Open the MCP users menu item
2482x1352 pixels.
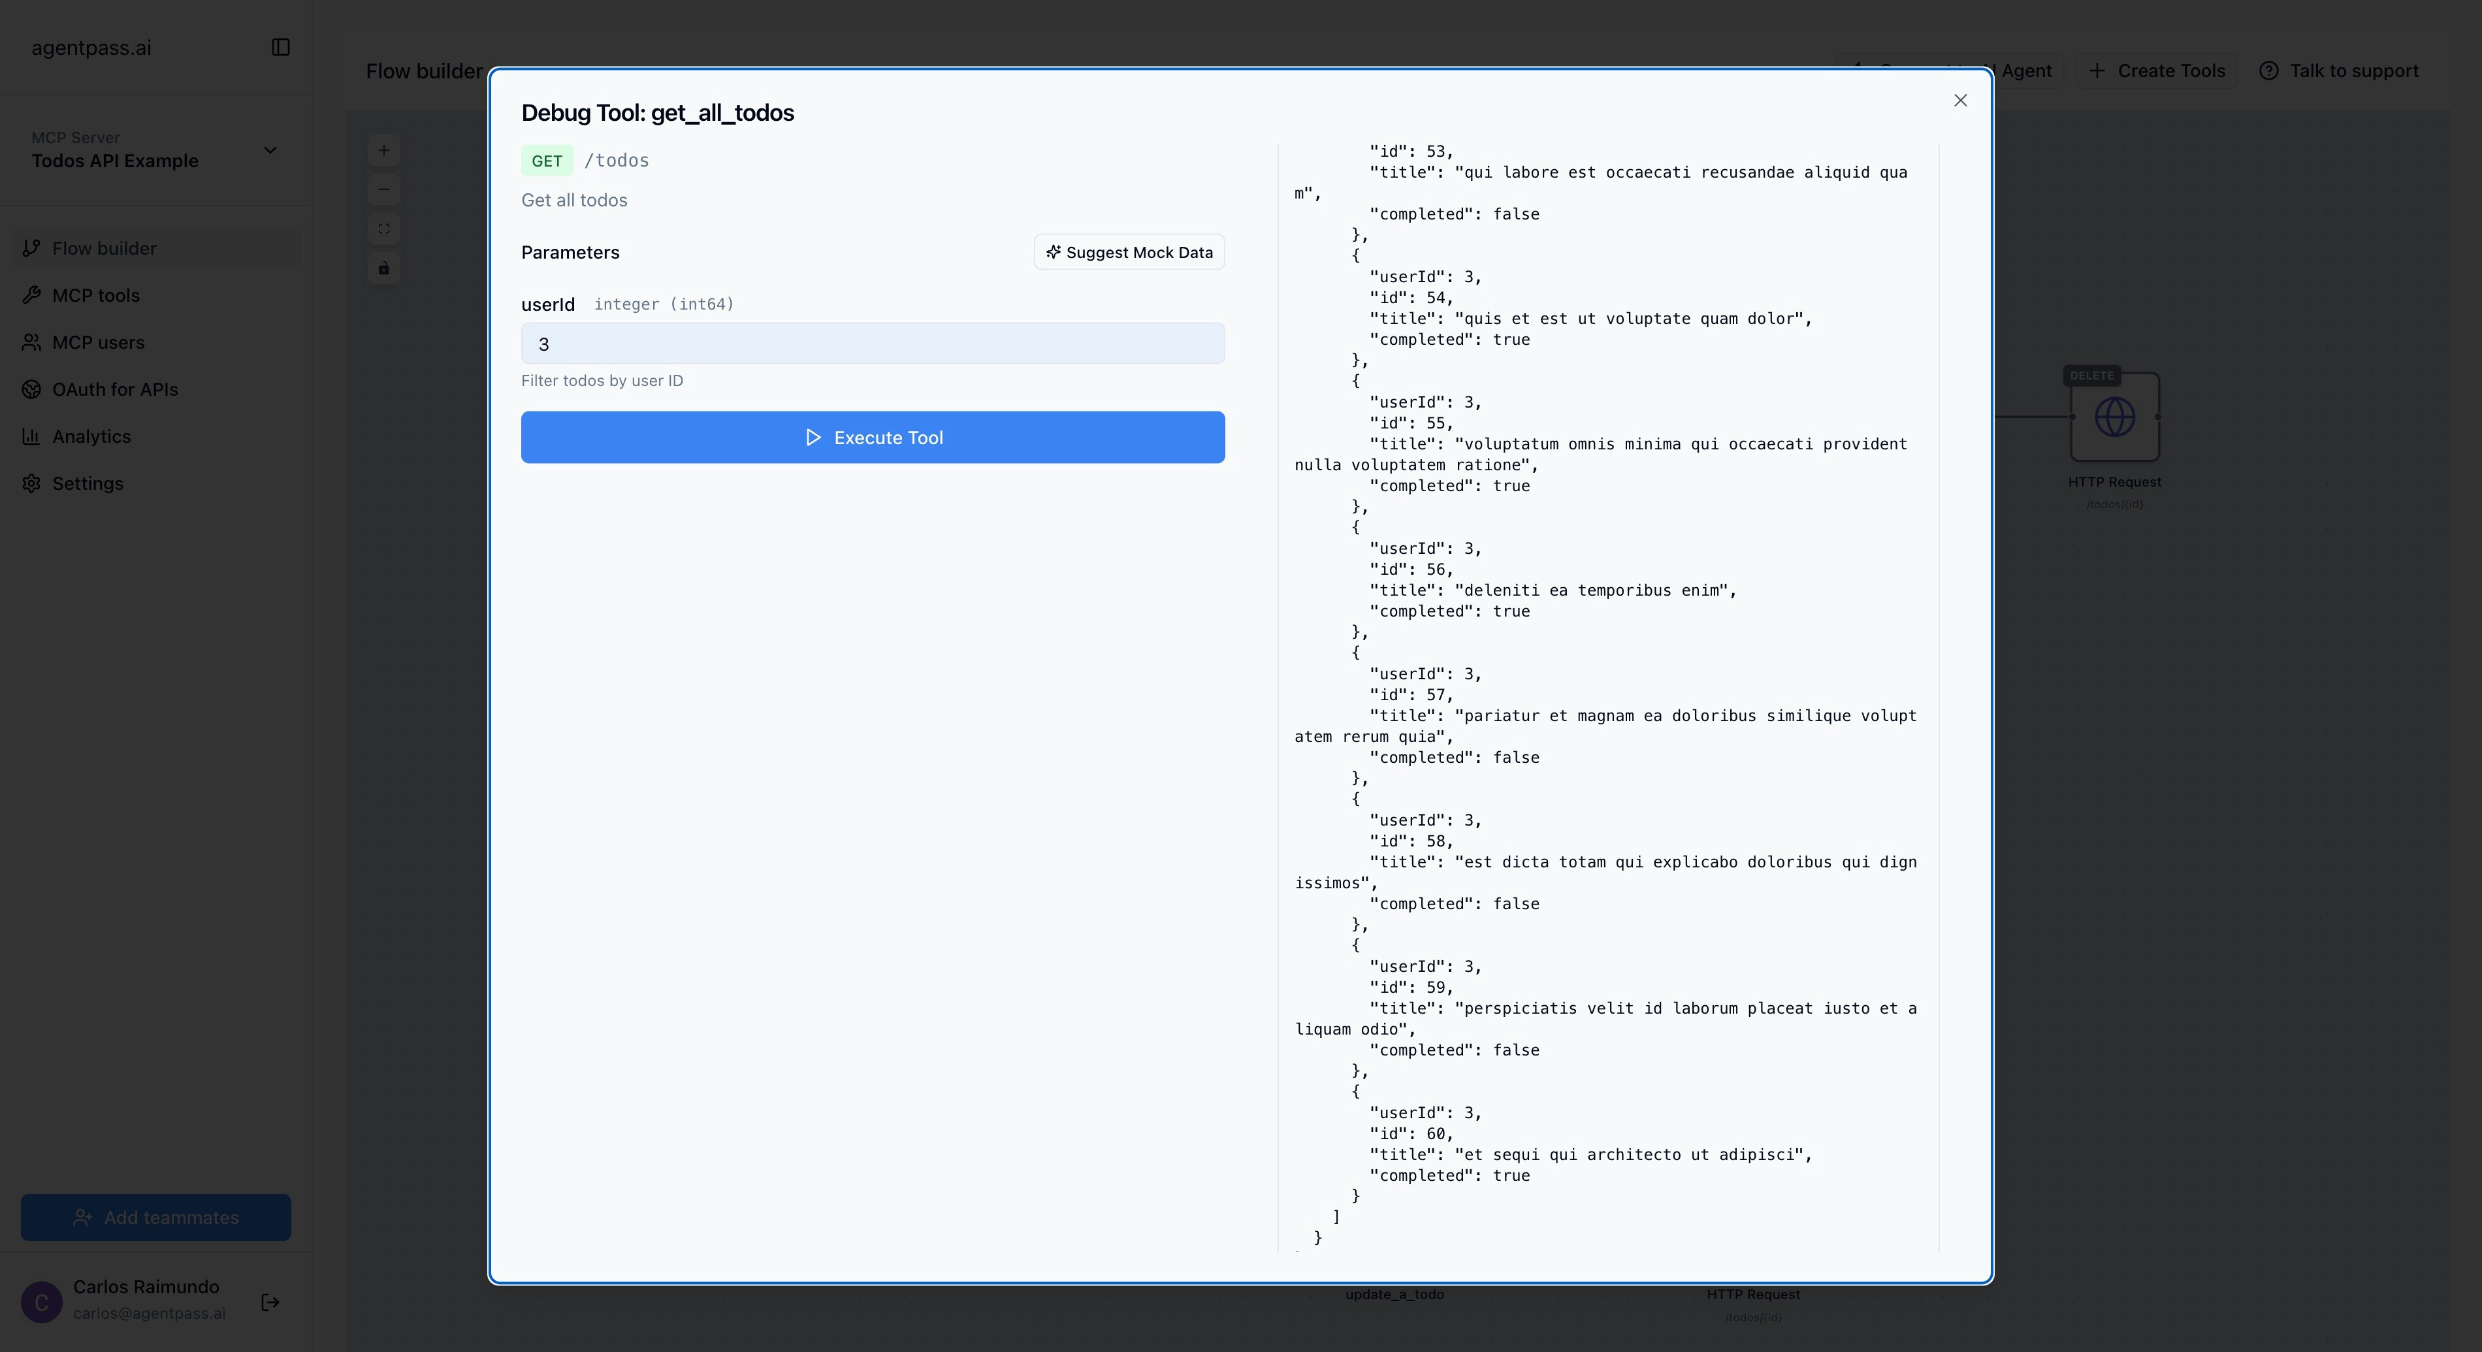point(97,343)
